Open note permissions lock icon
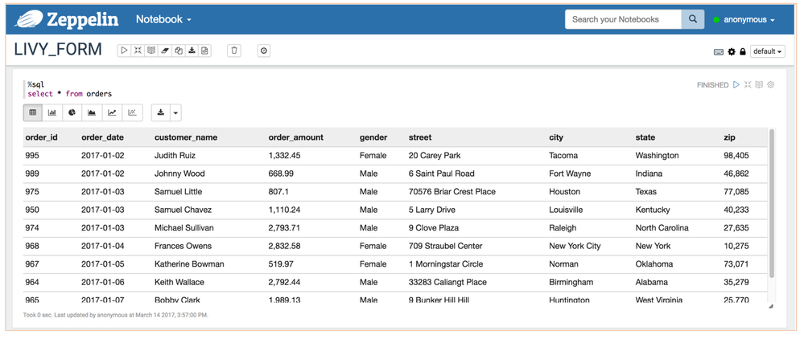 point(743,51)
